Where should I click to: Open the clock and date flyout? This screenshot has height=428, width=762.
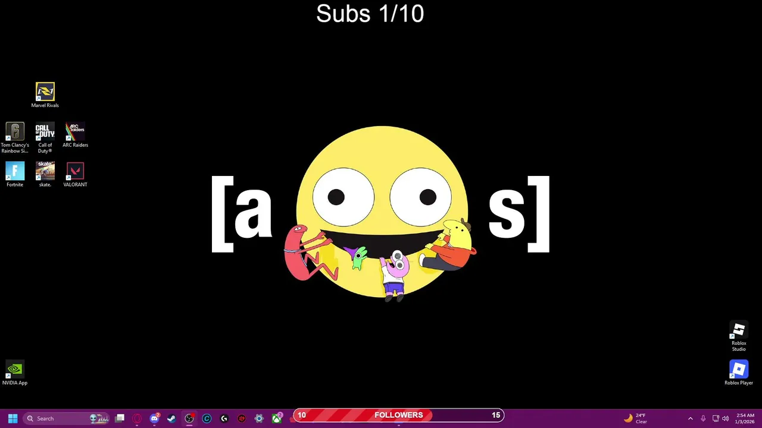click(x=745, y=418)
